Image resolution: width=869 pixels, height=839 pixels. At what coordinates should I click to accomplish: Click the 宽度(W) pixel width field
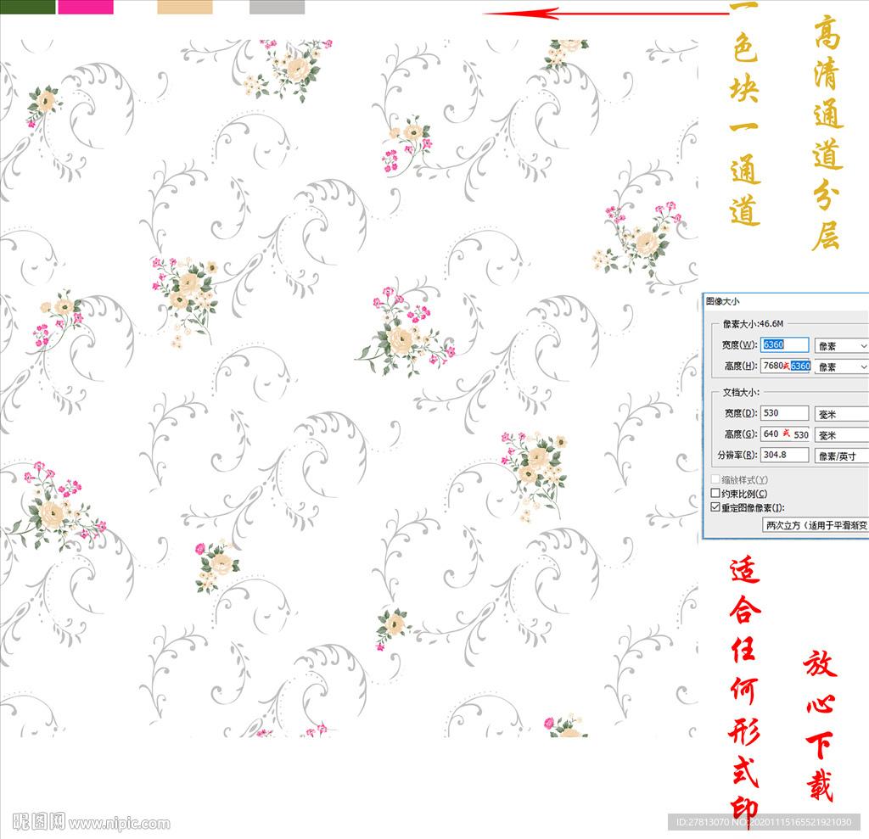[785, 344]
